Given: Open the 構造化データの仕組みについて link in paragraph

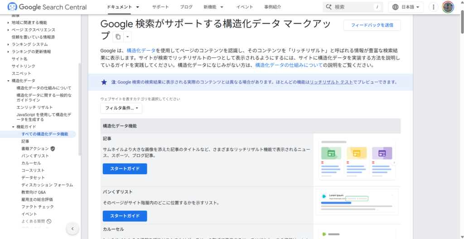Looking at the screenshot, I should click(289, 65).
